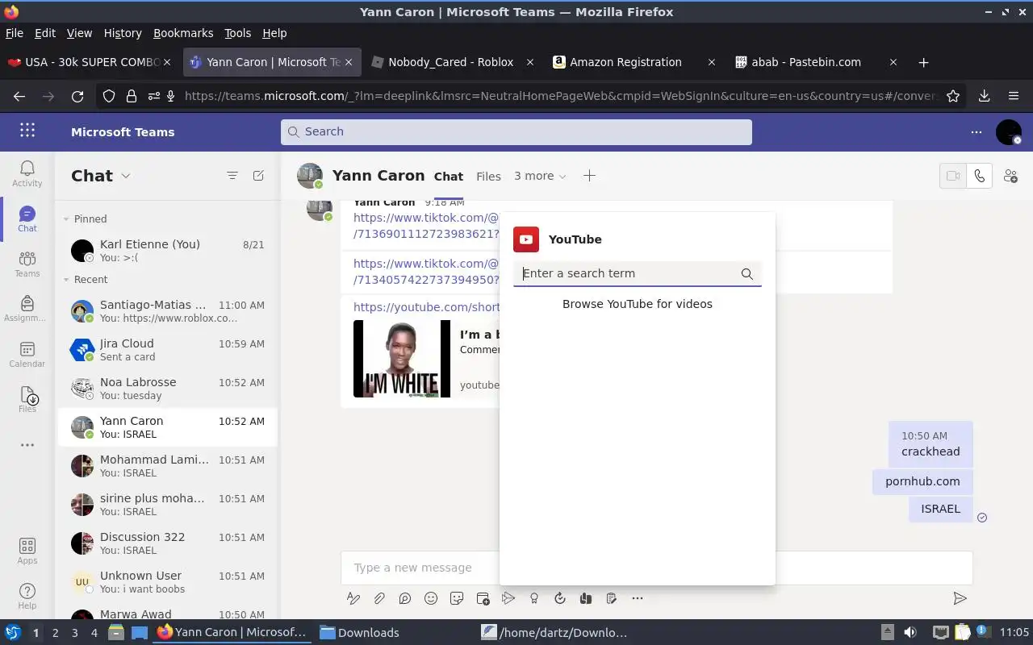1033x645 pixels.
Task: Open the Calendar in Teams sidebar
Action: (27, 353)
